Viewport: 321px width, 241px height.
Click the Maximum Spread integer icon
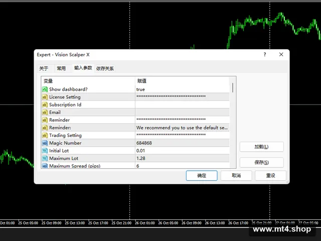(x=45, y=166)
